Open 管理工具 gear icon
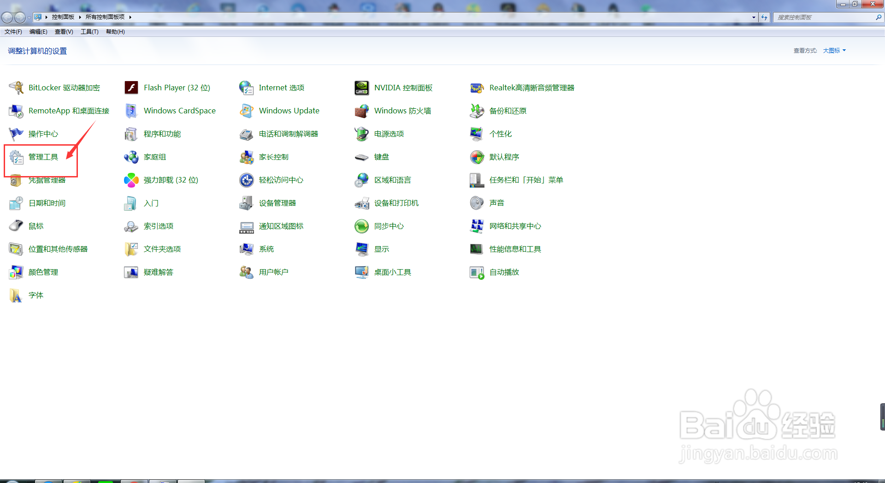Viewport: 885px width, 483px height. 16,157
